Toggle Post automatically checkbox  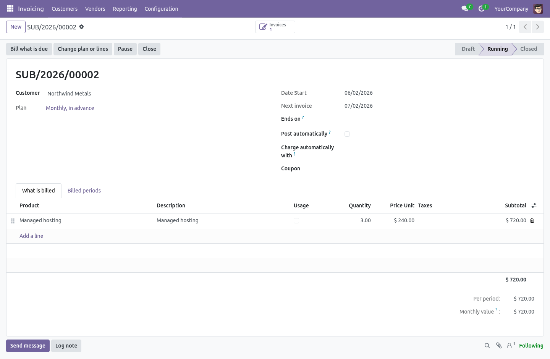click(347, 134)
